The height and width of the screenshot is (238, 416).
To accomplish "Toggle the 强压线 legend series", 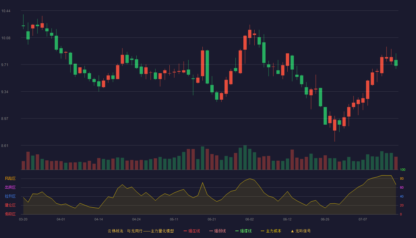I will 192,231.
